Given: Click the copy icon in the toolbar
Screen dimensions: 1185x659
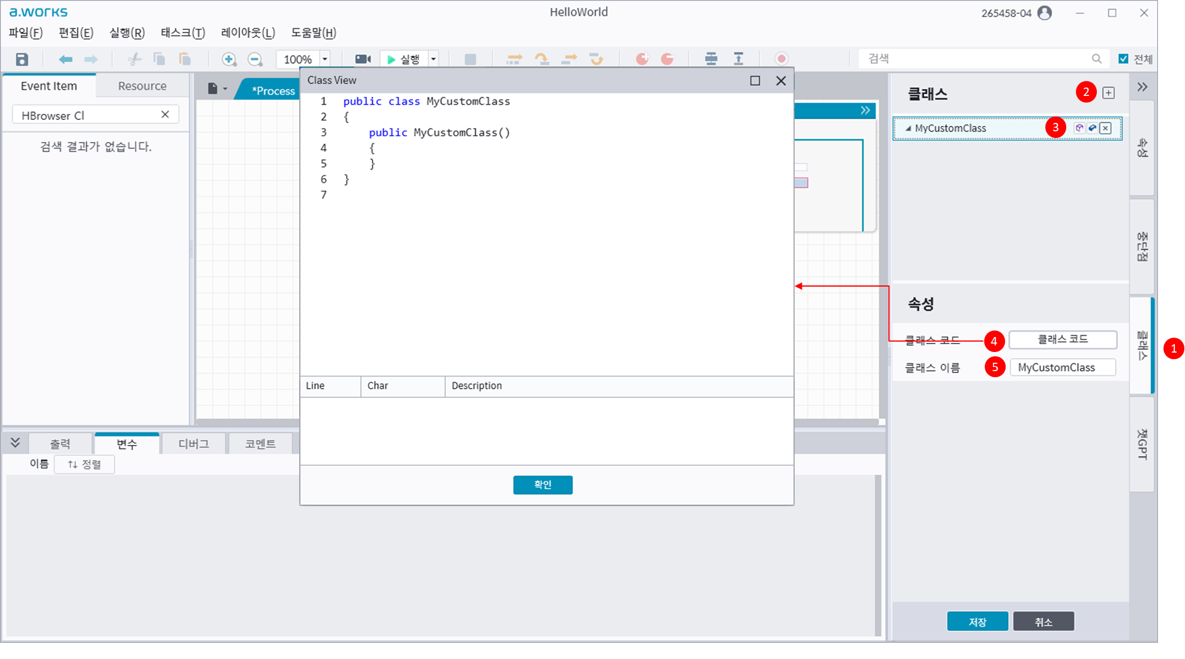Looking at the screenshot, I should pos(159,59).
